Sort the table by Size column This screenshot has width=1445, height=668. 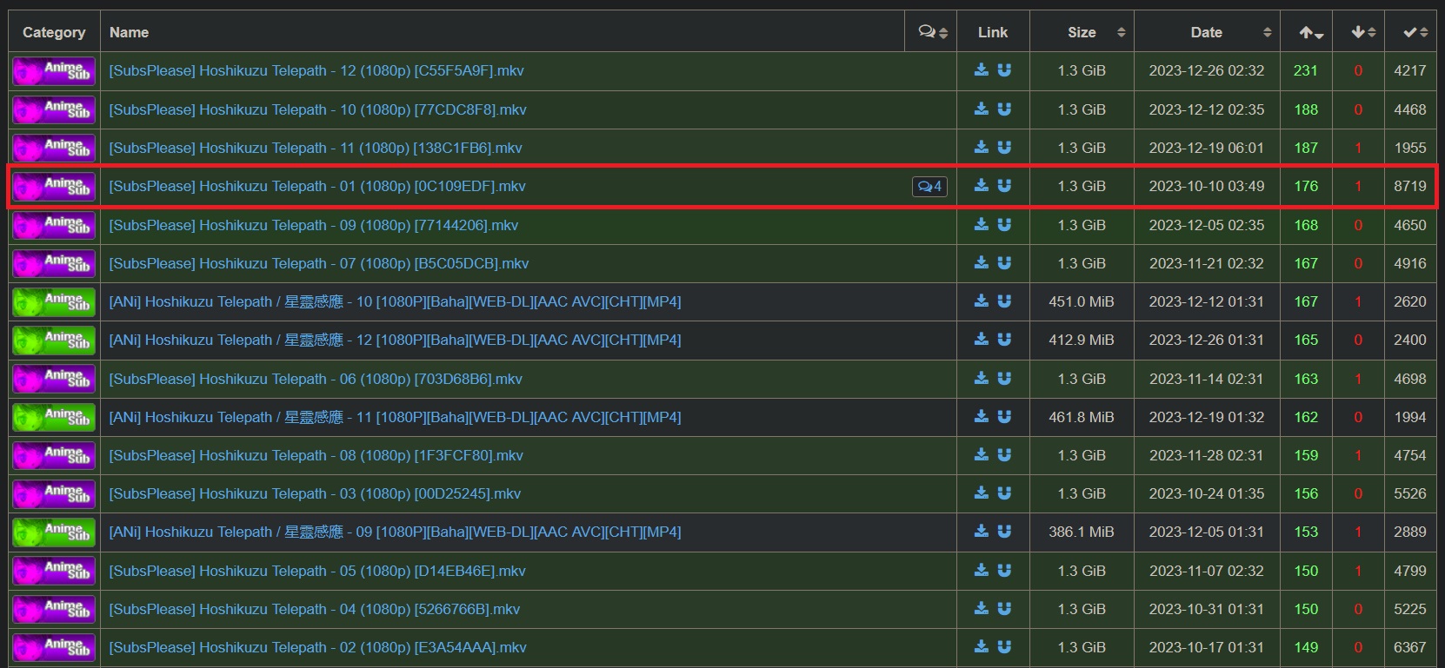tap(1082, 32)
